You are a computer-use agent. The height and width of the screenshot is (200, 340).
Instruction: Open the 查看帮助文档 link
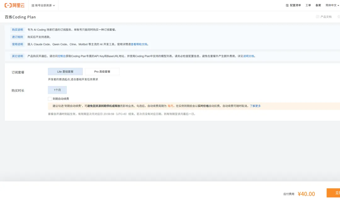click(139, 44)
